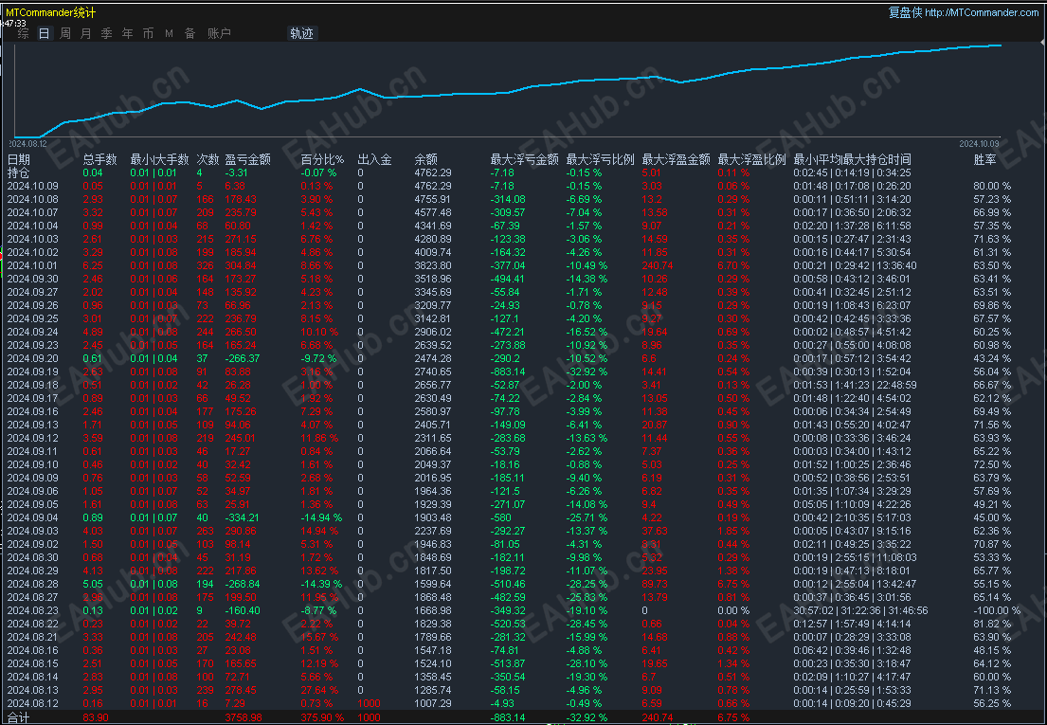Select the 2024.10.09 row date
The width and height of the screenshot is (1047, 725).
click(33, 187)
